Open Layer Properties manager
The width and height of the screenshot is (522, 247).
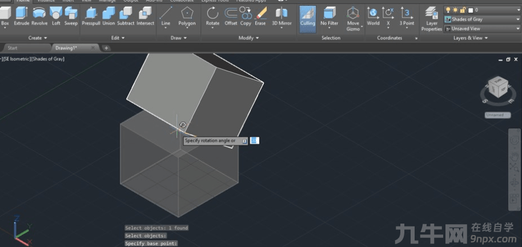[432, 19]
